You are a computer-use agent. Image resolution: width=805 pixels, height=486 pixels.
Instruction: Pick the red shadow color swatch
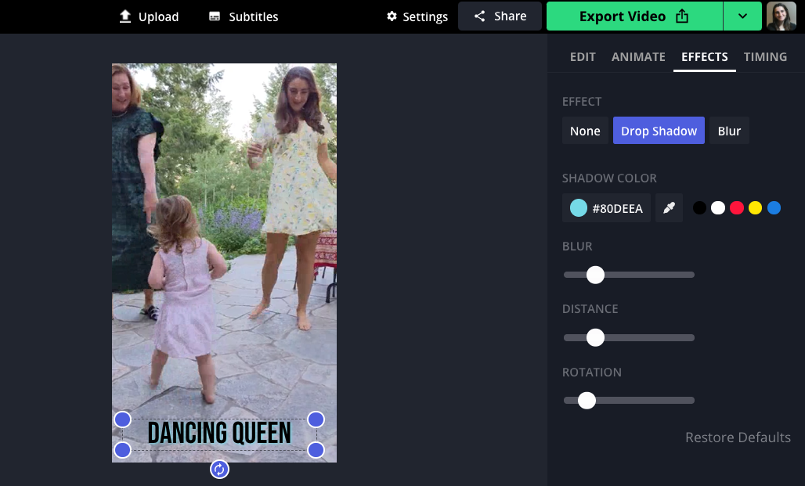coord(737,208)
